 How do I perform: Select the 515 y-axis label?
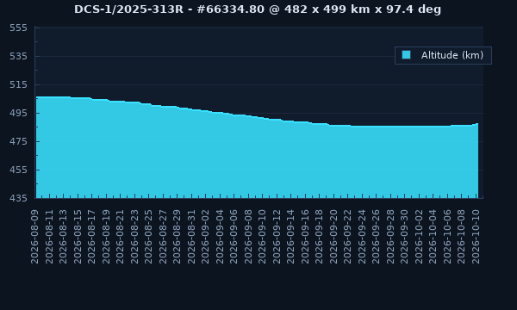[x=18, y=84]
